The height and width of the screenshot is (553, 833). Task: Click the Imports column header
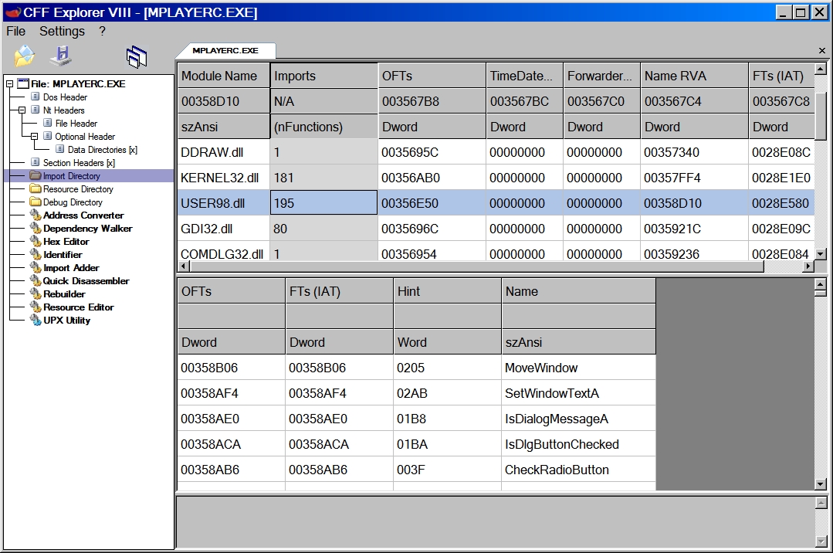point(324,76)
